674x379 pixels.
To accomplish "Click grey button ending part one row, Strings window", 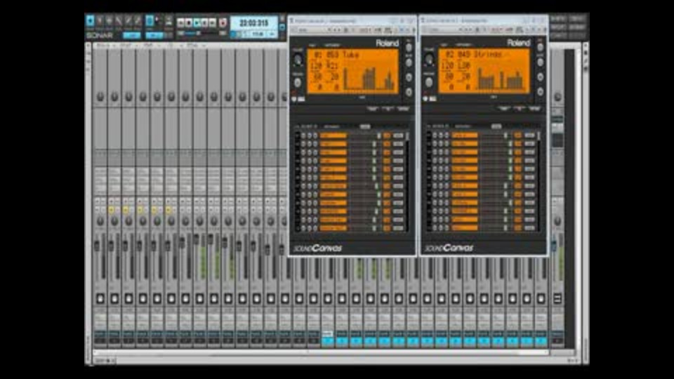I will pyautogui.click(x=529, y=135).
